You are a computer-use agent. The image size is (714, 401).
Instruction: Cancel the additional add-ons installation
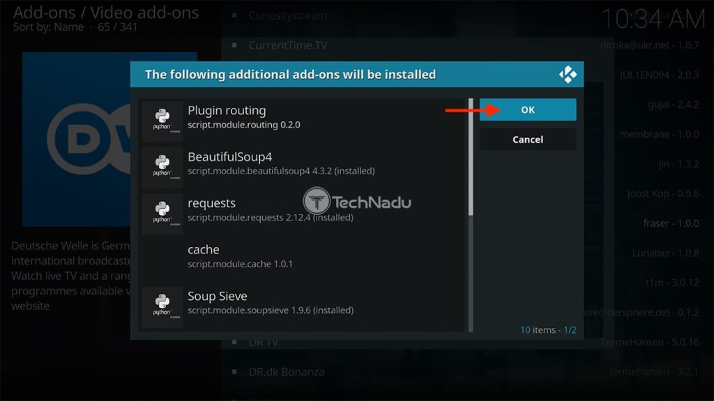pos(528,139)
